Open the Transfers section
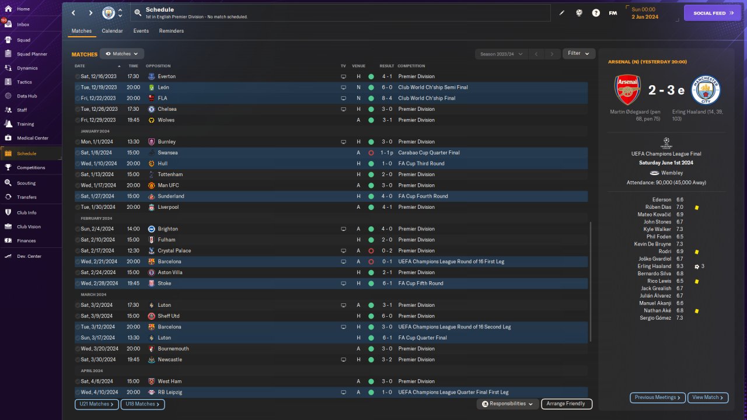 (27, 197)
